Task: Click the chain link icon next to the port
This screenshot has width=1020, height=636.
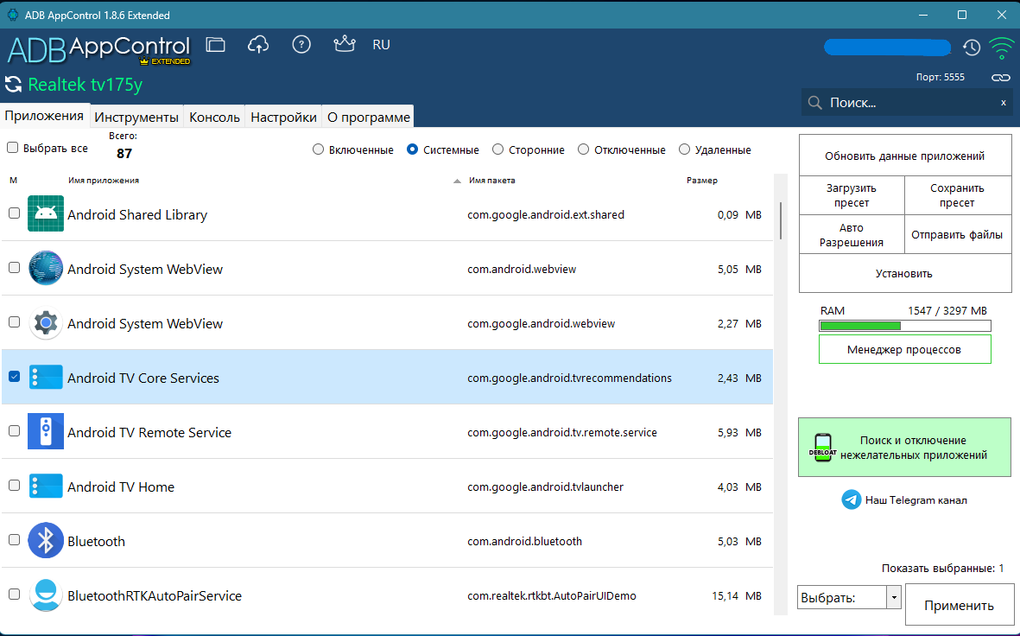Action: (1000, 78)
